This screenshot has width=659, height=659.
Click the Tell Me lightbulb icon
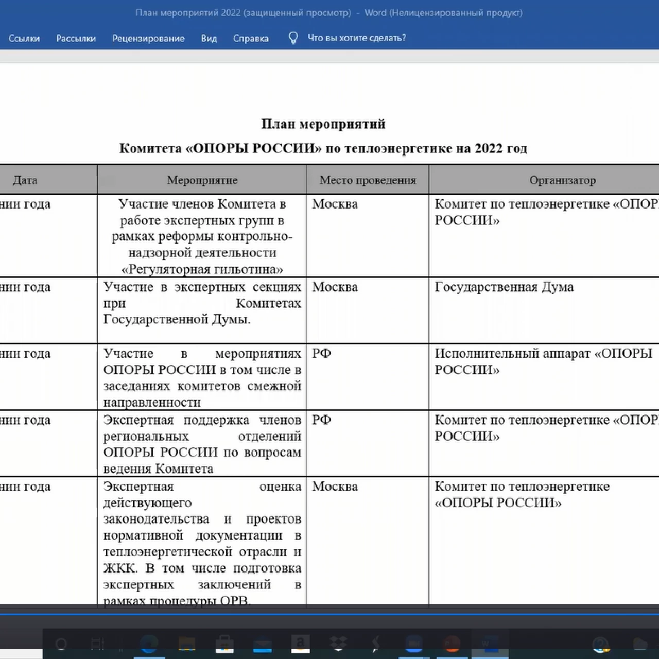tap(293, 38)
